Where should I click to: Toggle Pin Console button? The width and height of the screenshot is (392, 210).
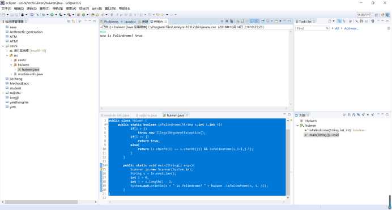[263, 21]
